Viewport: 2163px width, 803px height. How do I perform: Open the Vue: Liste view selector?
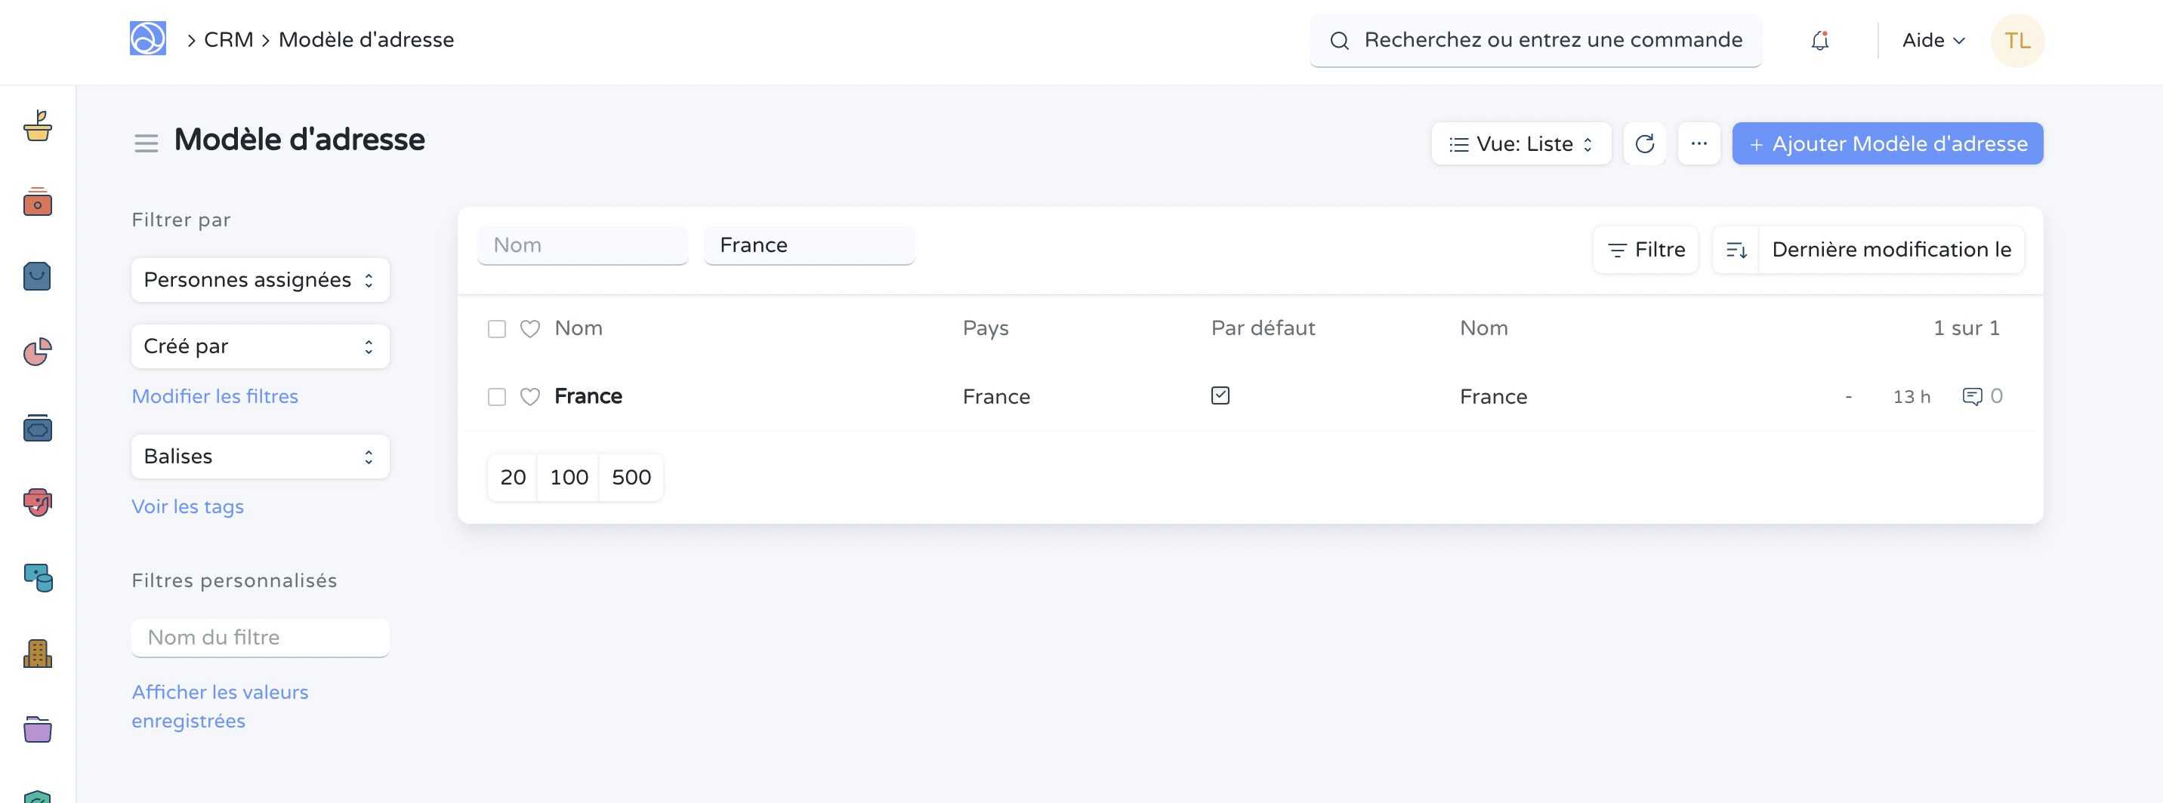1520,143
